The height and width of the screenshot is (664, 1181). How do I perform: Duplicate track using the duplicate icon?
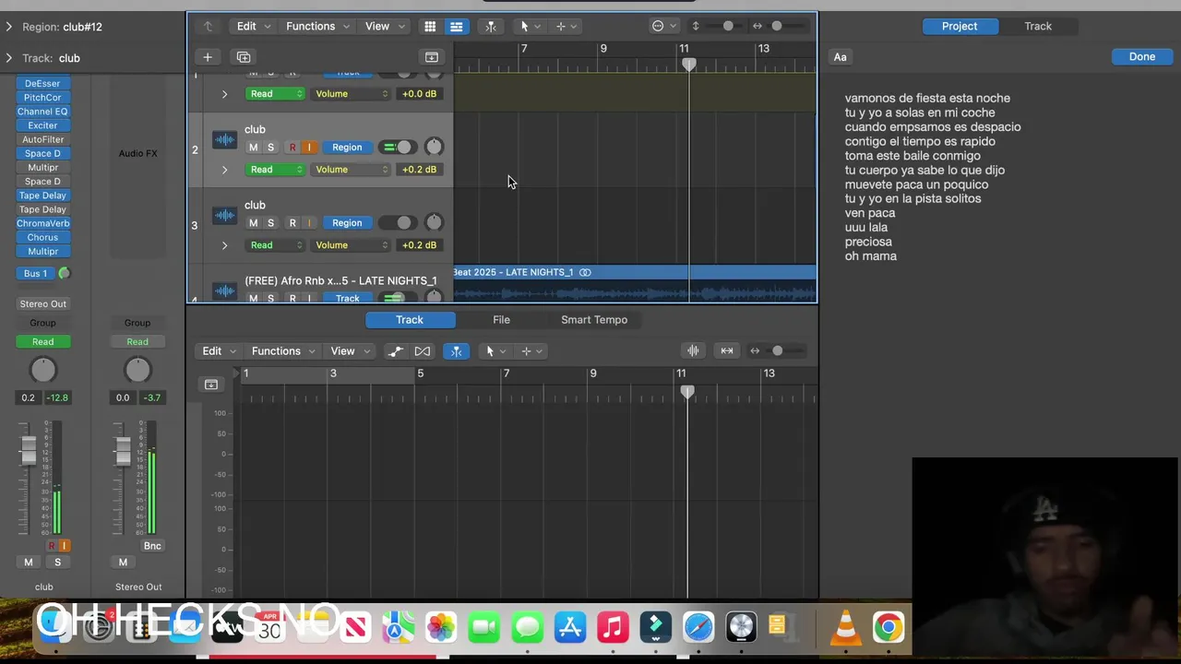[x=244, y=57]
